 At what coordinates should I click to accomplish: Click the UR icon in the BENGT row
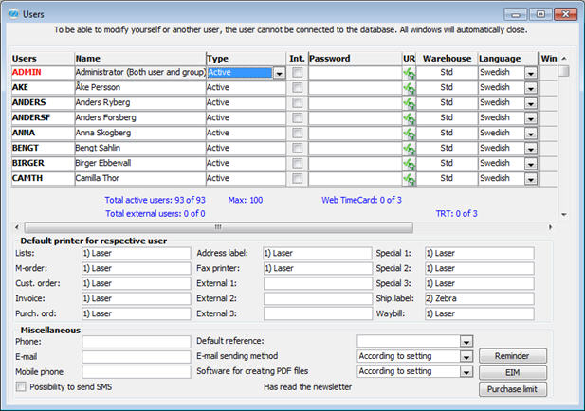(x=410, y=149)
